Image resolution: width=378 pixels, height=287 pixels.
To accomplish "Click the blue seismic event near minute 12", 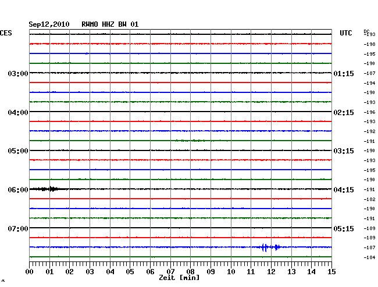I will point(270,247).
